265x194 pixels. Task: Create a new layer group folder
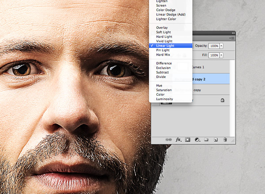[x=206, y=139]
